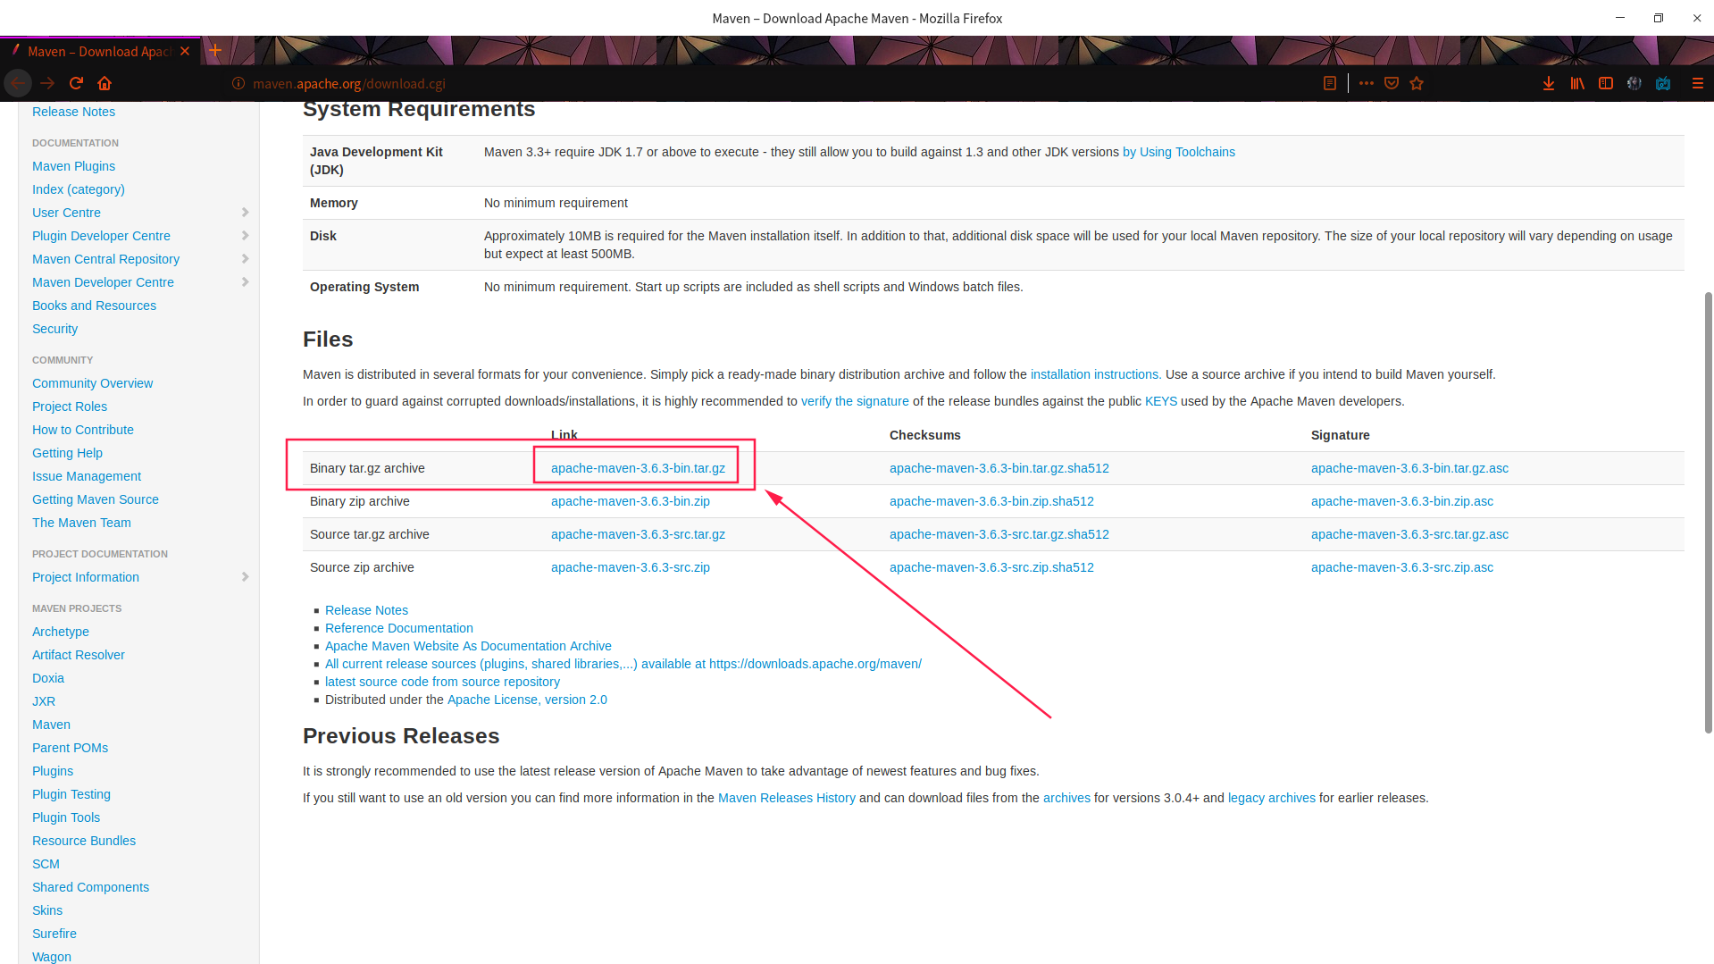
Task: Open latest source code from repository link
Action: [x=442, y=682]
